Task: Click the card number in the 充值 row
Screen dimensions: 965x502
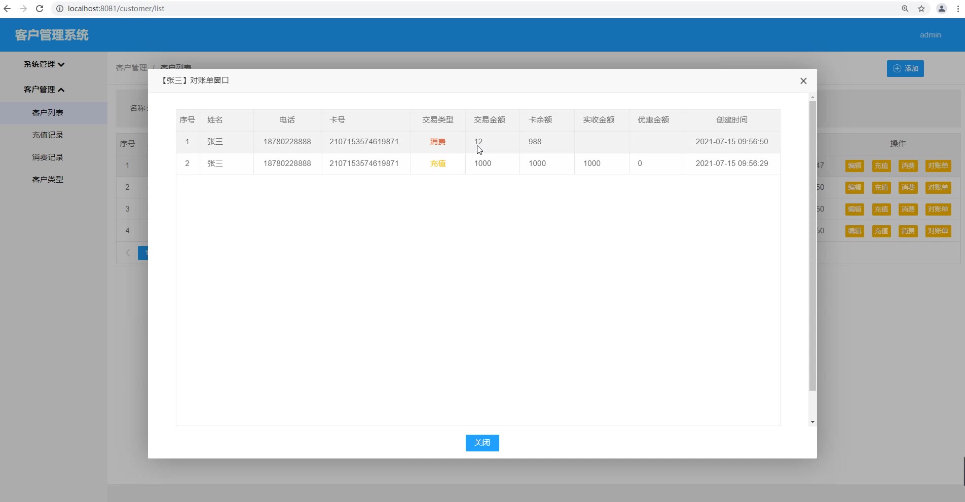Action: (364, 163)
